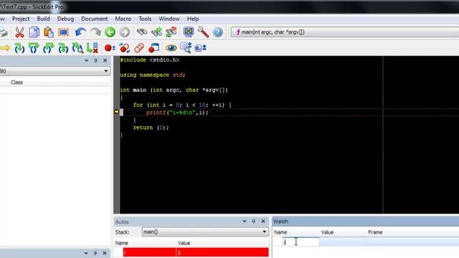The height and width of the screenshot is (258, 459).
Task: Expand the Stack main() dropdown
Action: click(x=265, y=231)
